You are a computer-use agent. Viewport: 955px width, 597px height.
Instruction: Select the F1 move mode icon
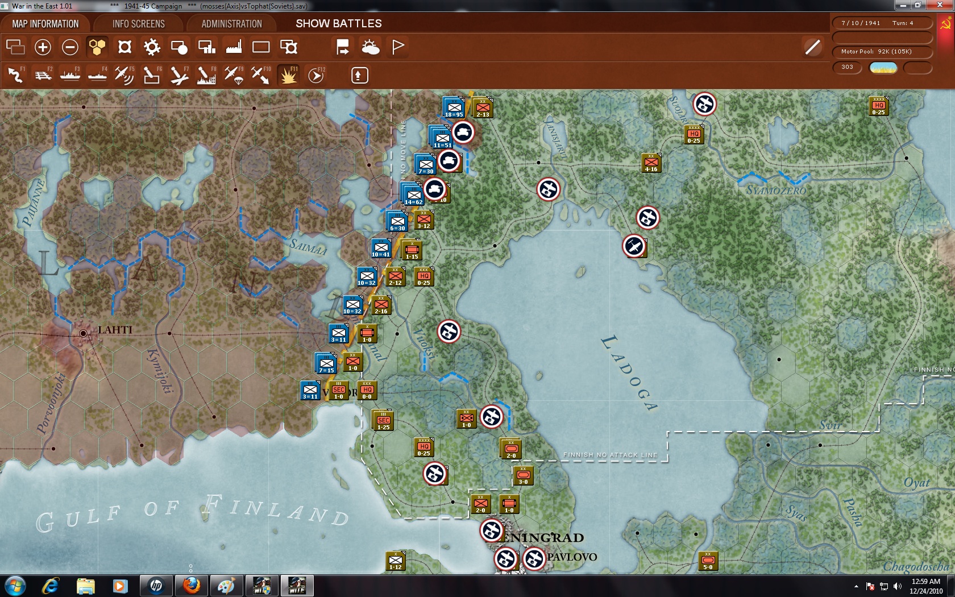(x=15, y=75)
